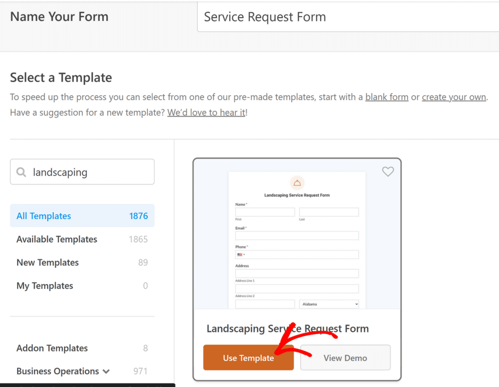Open View Demo for Landscaping form
499x387 pixels.
coord(345,358)
